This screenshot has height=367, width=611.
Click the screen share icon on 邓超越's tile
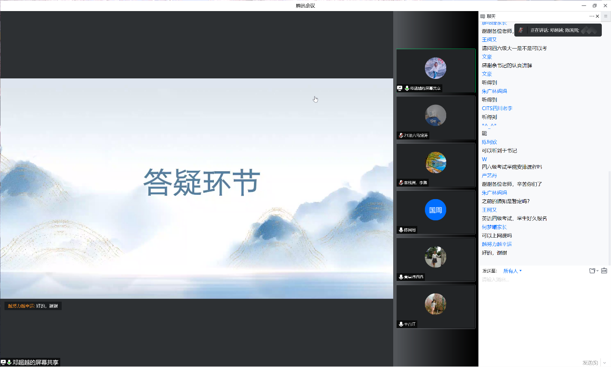pos(399,89)
